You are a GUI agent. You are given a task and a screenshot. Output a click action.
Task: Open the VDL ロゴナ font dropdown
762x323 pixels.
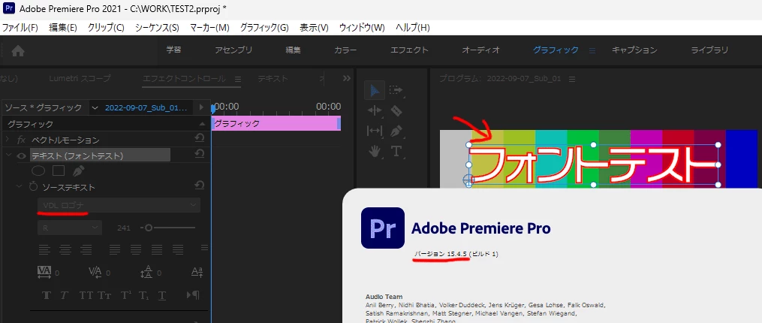click(119, 205)
